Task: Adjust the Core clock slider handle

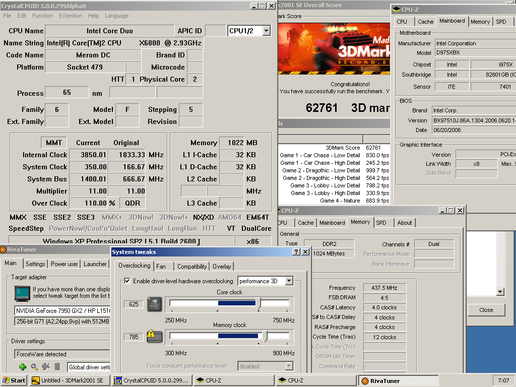Action: coord(259,304)
